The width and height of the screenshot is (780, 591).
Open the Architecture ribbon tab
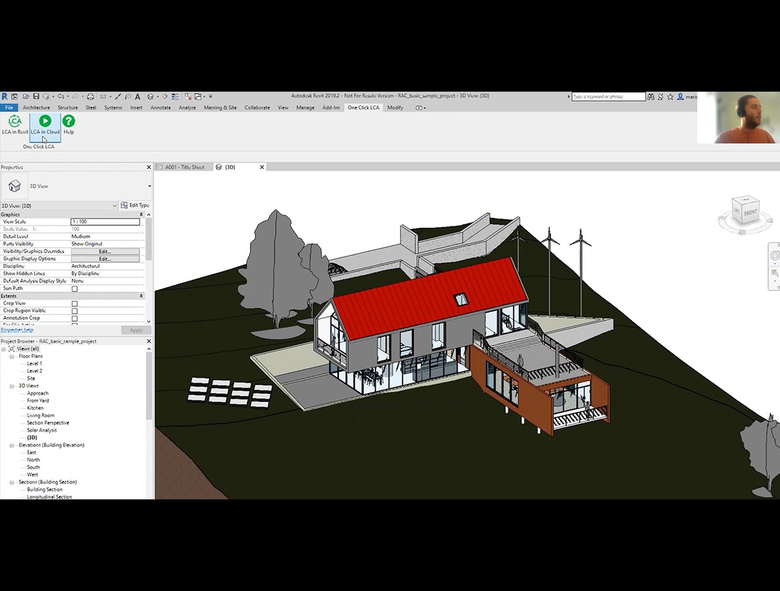pyautogui.click(x=36, y=107)
